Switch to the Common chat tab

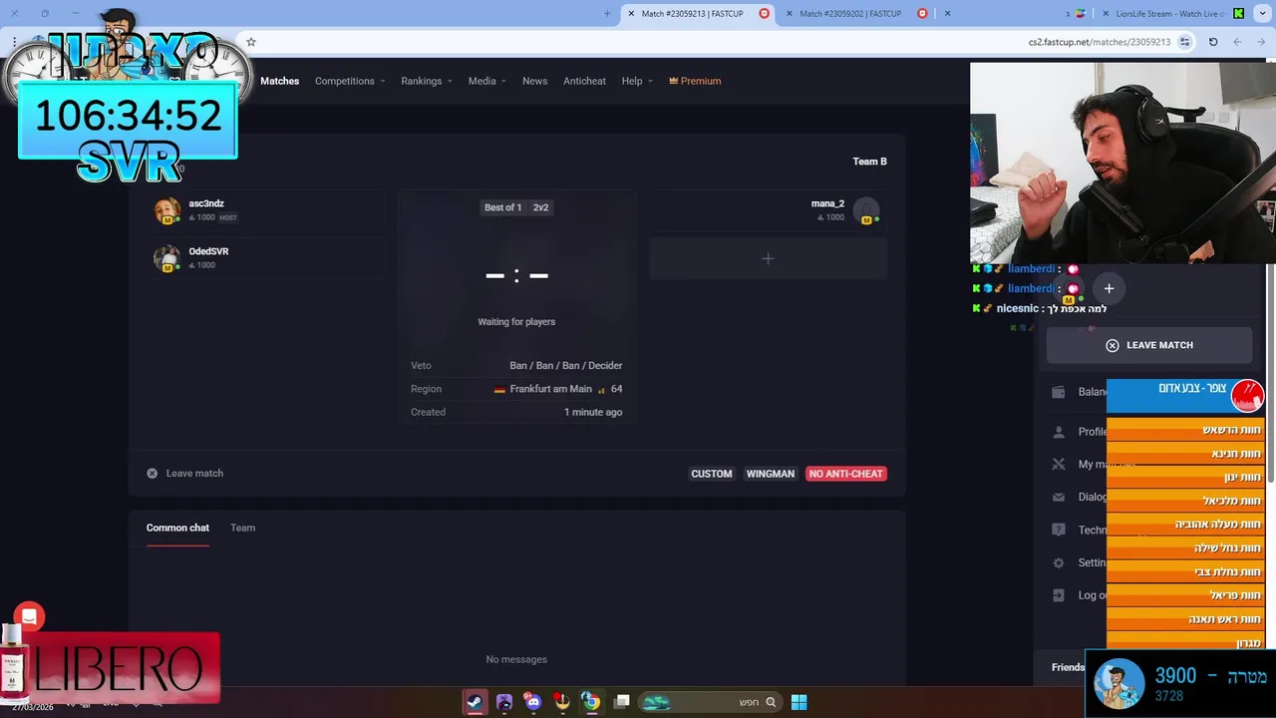(x=177, y=528)
